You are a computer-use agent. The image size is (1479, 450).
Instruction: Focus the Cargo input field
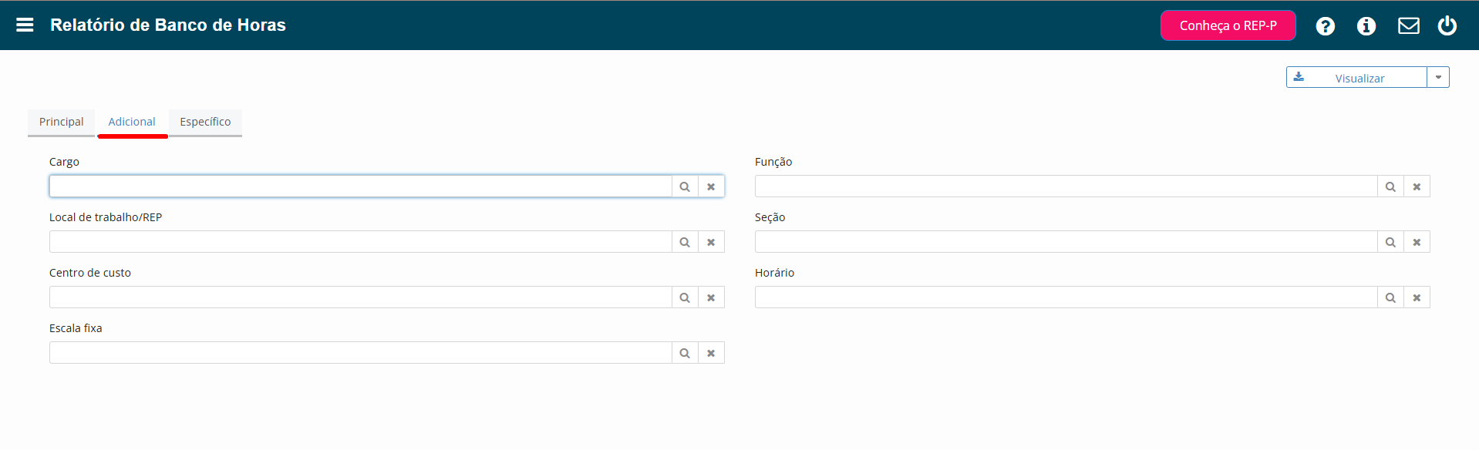click(x=361, y=186)
